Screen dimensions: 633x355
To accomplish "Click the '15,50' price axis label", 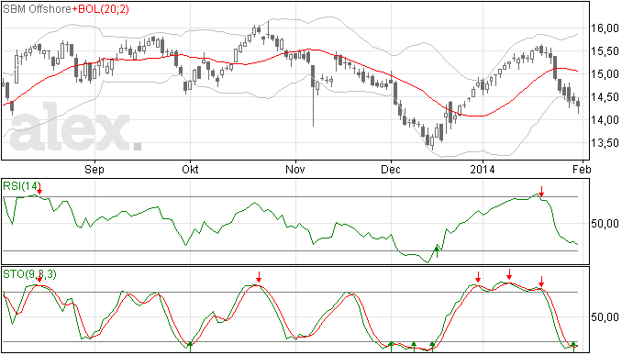I will (x=605, y=51).
